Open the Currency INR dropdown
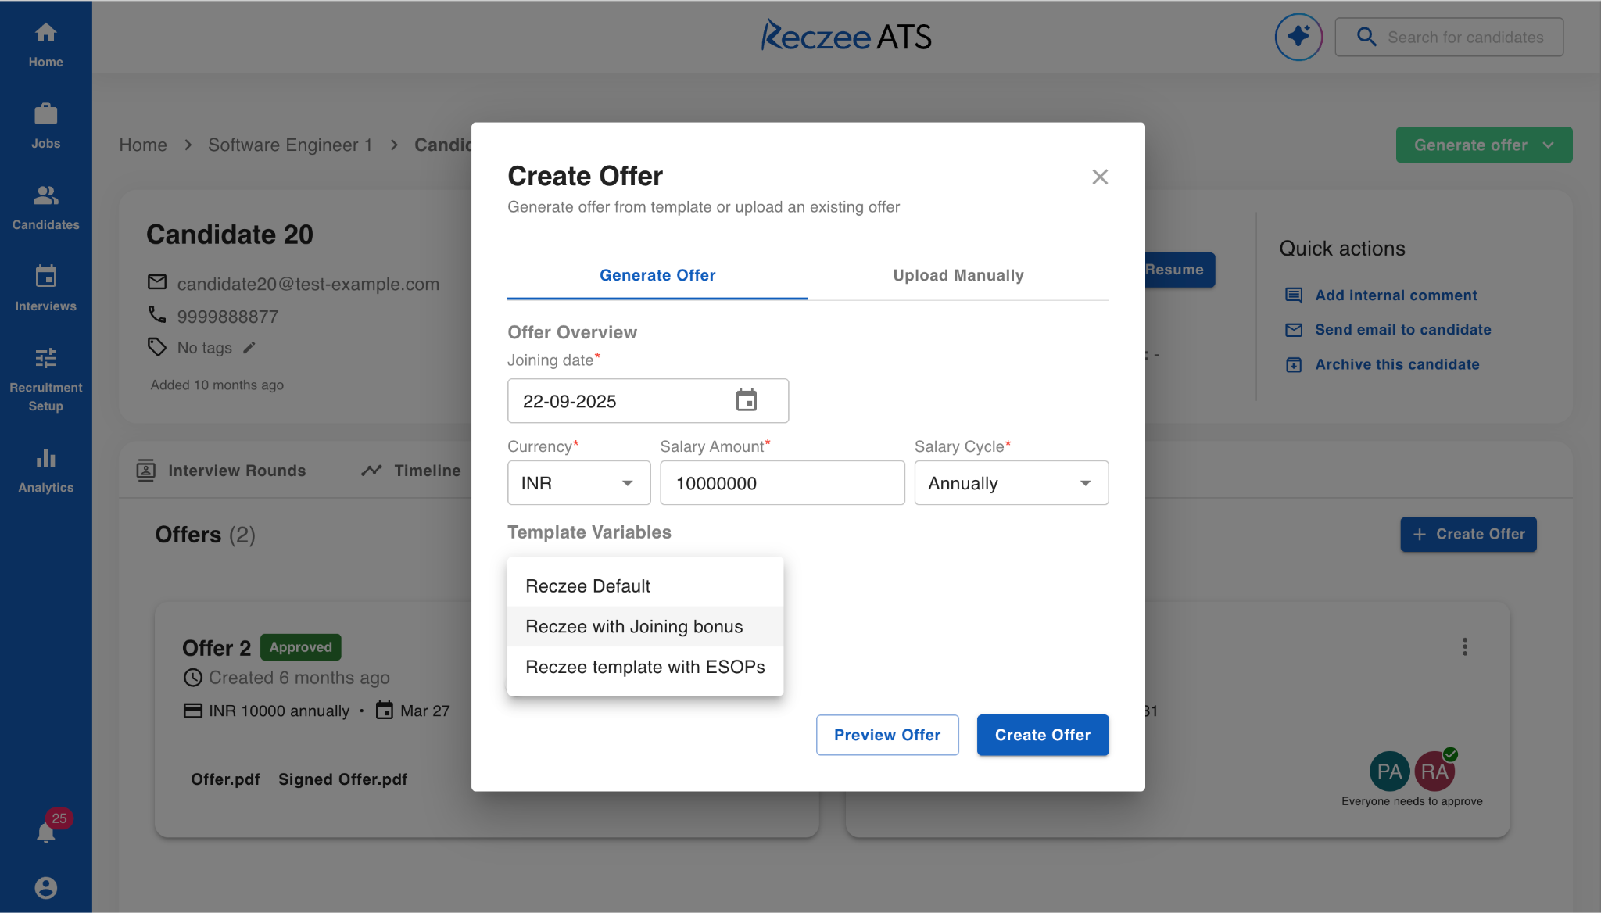Image resolution: width=1601 pixels, height=913 pixels. pyautogui.click(x=578, y=483)
